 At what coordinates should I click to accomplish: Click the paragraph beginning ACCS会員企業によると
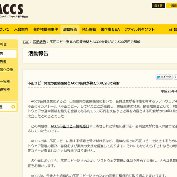[102, 109]
